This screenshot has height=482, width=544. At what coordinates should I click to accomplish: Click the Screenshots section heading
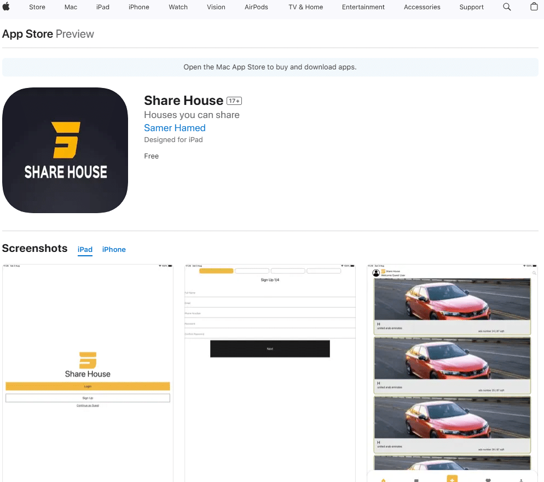pyautogui.click(x=34, y=248)
